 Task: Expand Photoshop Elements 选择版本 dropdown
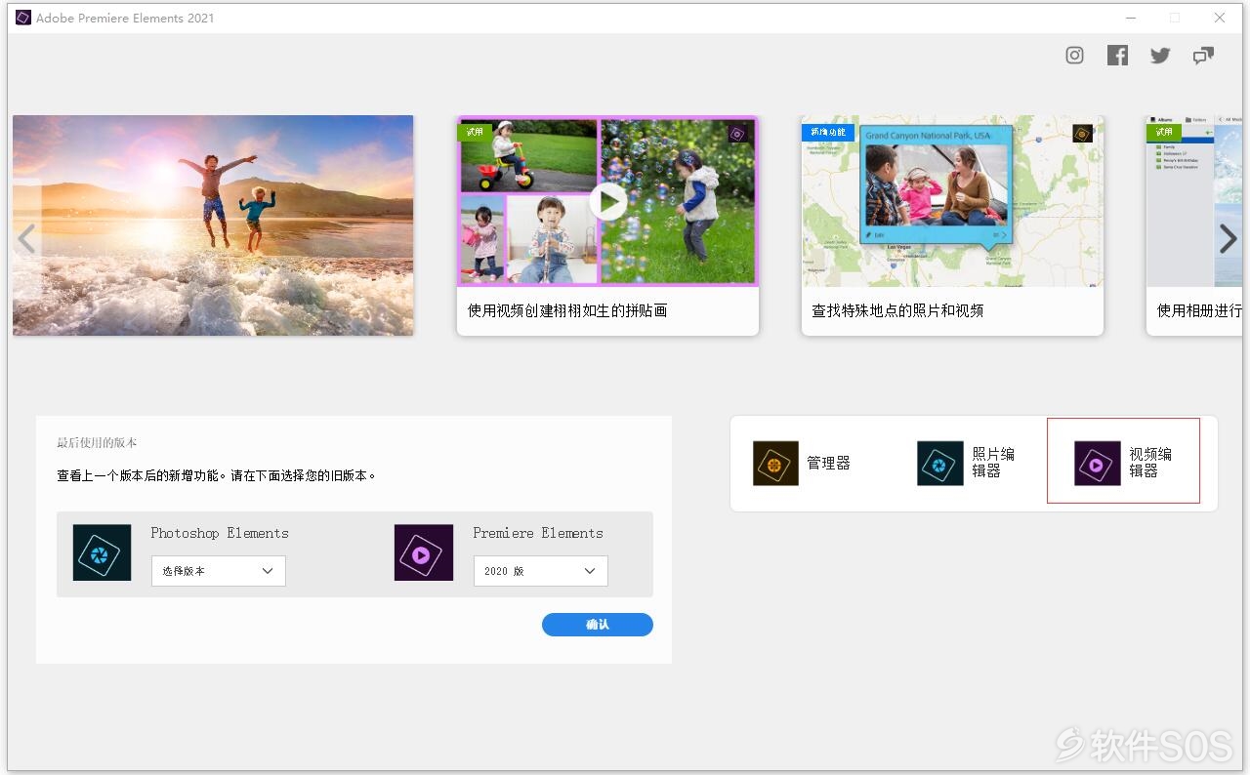coord(219,571)
